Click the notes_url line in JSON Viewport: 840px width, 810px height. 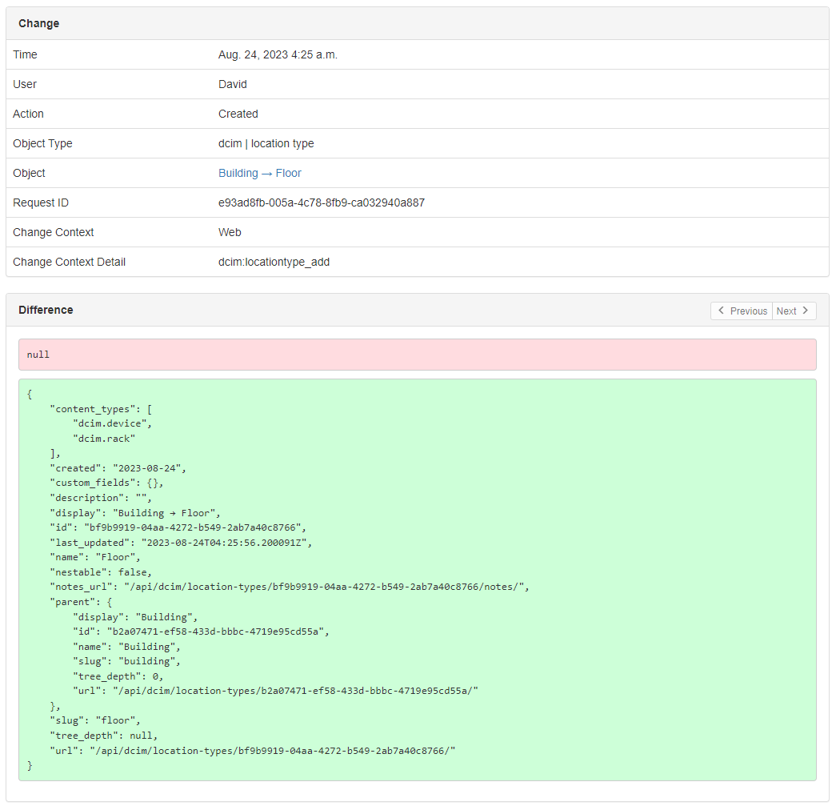point(290,587)
